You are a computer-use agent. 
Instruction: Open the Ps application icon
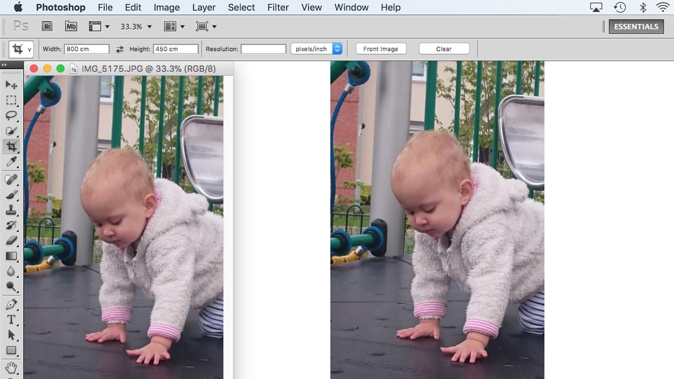pyautogui.click(x=21, y=26)
